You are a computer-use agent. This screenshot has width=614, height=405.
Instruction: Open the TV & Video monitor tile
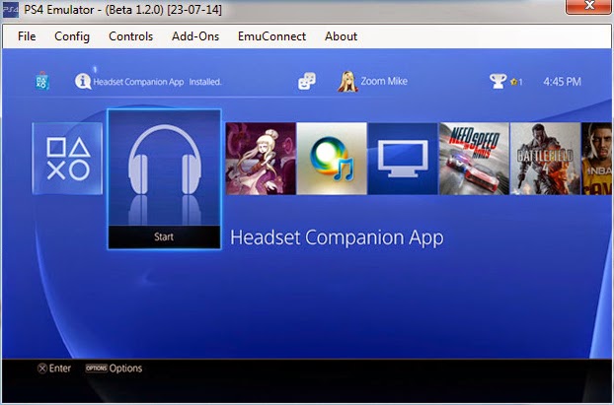[x=403, y=159]
